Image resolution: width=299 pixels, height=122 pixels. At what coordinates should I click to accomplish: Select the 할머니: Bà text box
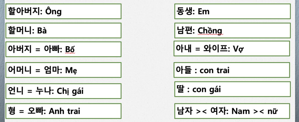click(63, 31)
